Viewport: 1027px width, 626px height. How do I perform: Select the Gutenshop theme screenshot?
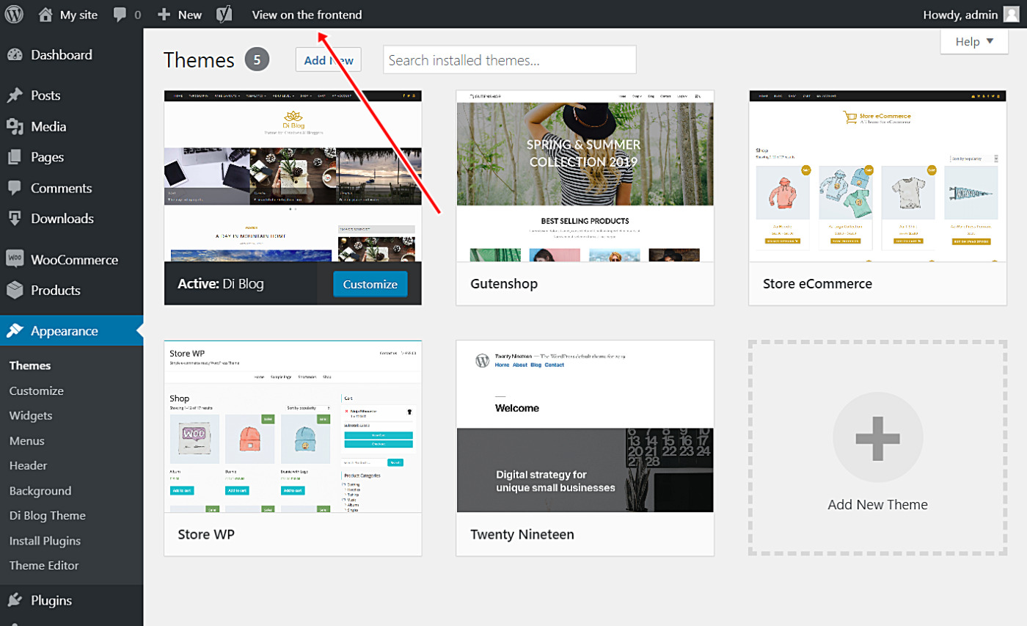coord(585,176)
